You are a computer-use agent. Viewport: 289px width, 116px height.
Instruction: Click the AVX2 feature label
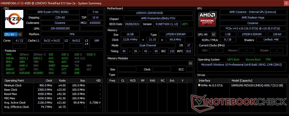point(65,58)
